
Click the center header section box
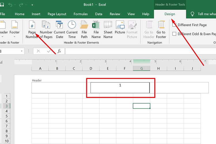pos(120,88)
